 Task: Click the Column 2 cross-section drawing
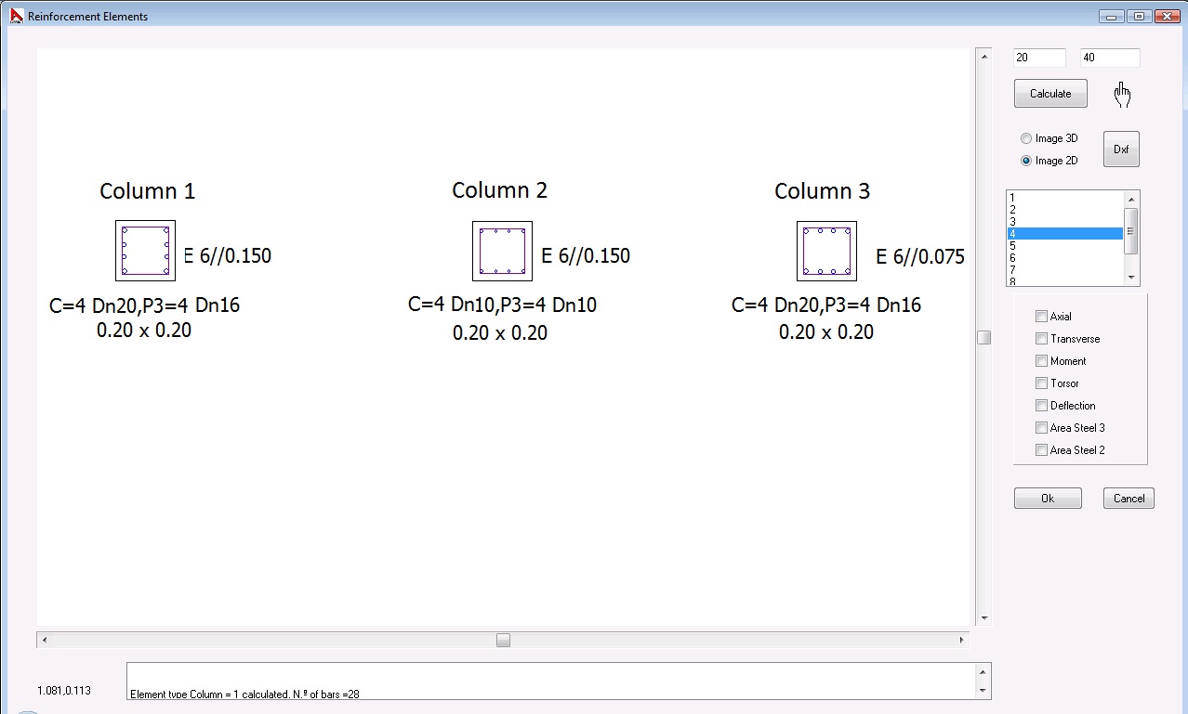502,251
